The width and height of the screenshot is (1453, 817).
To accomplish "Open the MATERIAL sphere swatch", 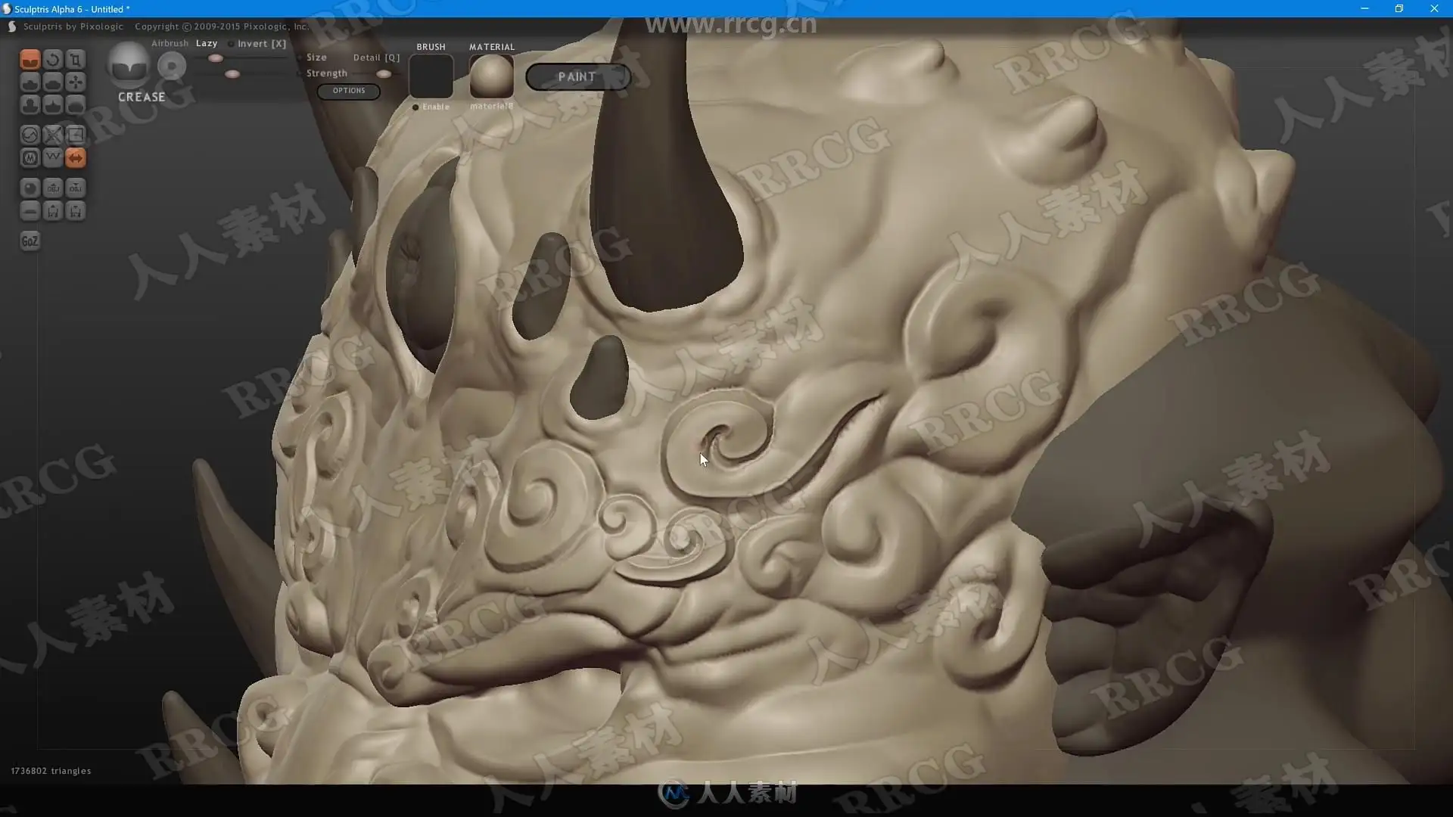I will 492,76.
